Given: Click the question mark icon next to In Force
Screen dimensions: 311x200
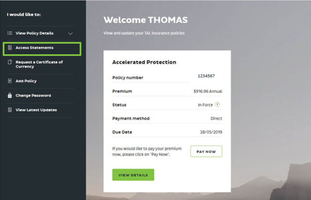Looking at the screenshot, I should point(217,104).
